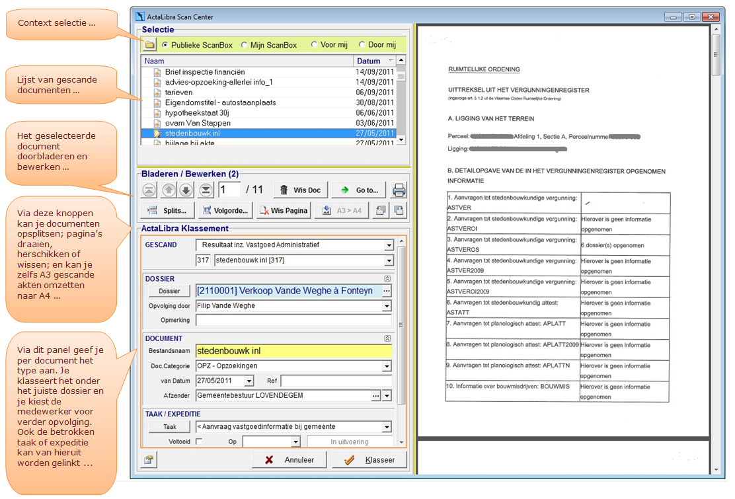Jump to first page of document

tap(149, 190)
